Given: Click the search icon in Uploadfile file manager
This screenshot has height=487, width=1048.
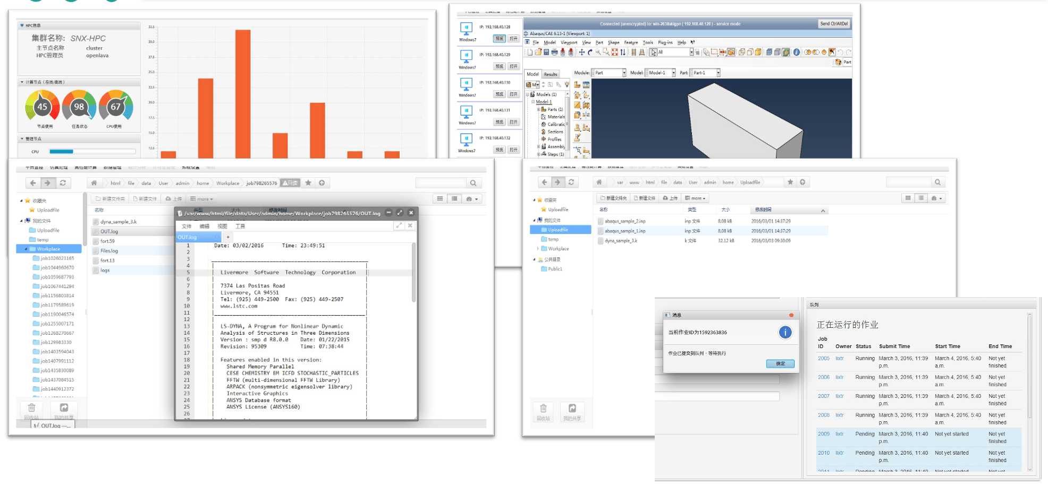Looking at the screenshot, I should point(938,182).
